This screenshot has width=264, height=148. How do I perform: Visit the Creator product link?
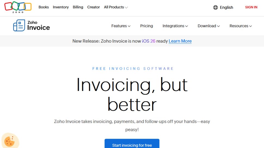click(x=93, y=7)
